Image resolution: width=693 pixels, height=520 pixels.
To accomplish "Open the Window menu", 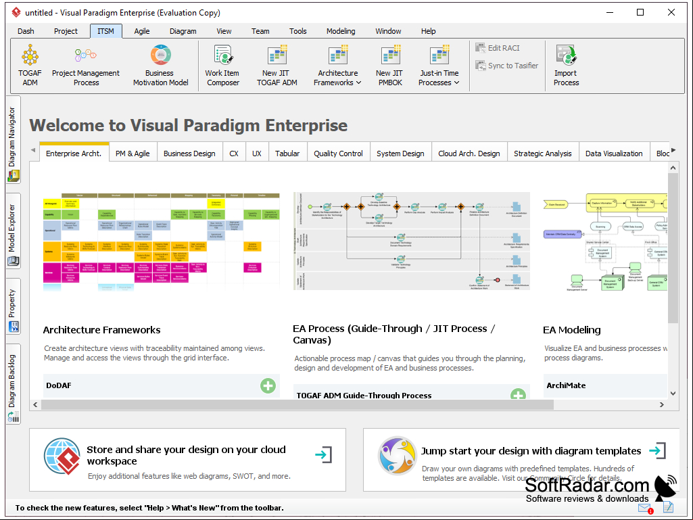I will (388, 31).
